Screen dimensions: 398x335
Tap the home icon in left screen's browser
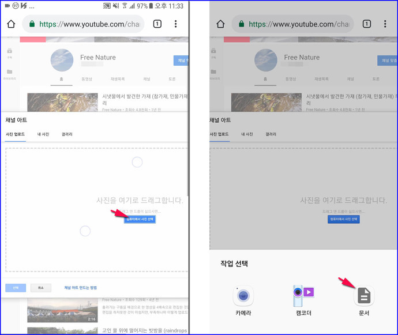11,24
